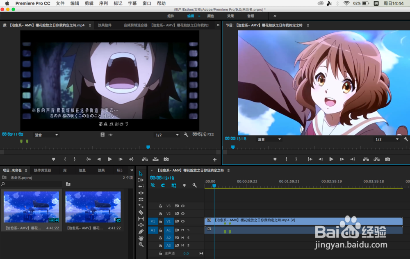Step forward one frame in Program monitor
Viewport: 410px width, 259px height.
pyautogui.click(x=342, y=159)
